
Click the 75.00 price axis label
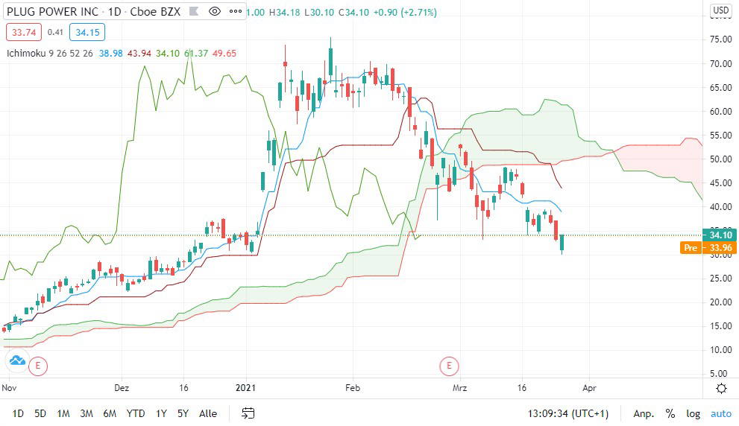(721, 39)
